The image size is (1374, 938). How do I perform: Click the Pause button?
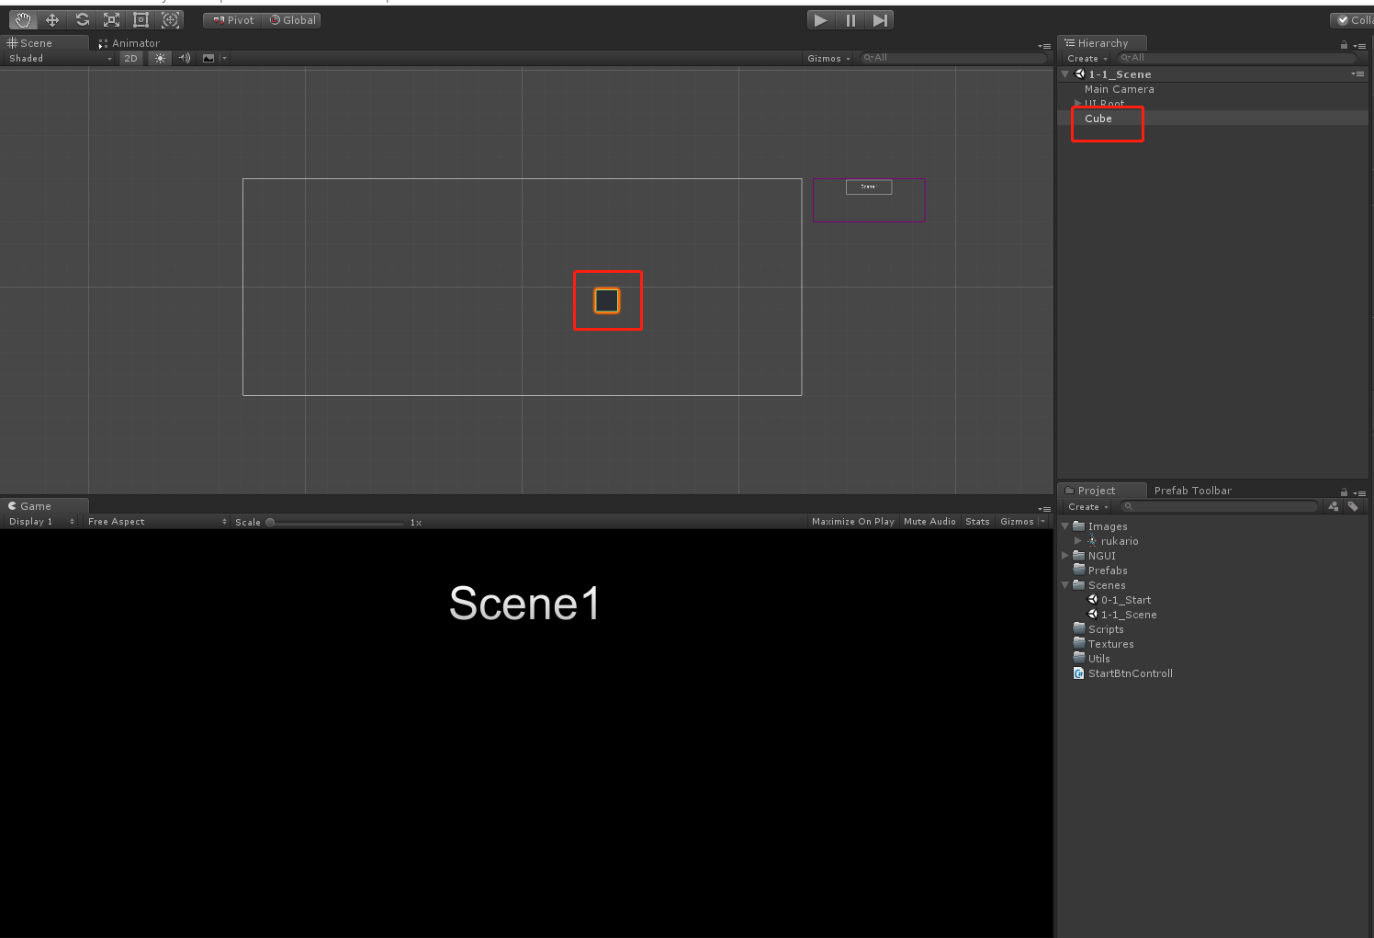click(x=850, y=19)
